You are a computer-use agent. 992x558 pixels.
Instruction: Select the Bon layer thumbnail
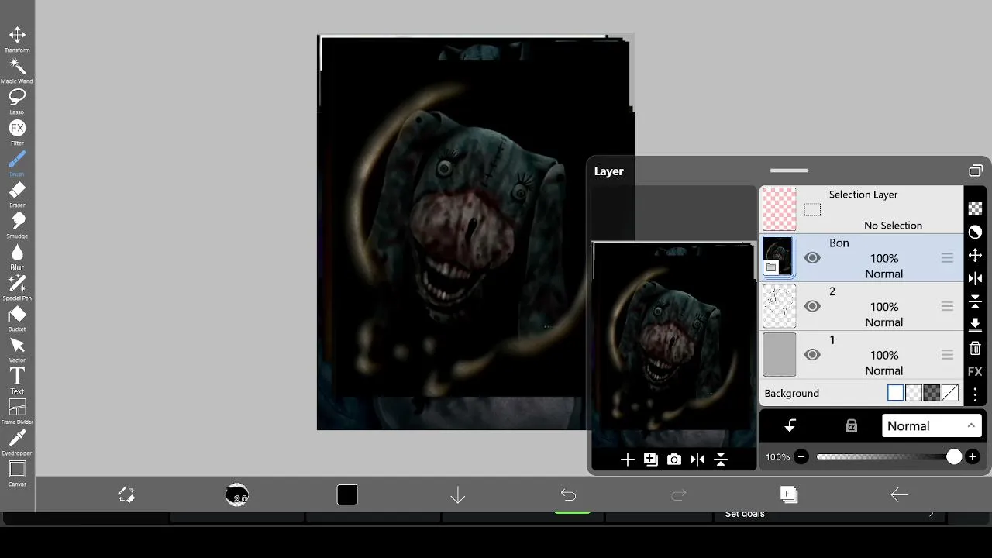779,257
